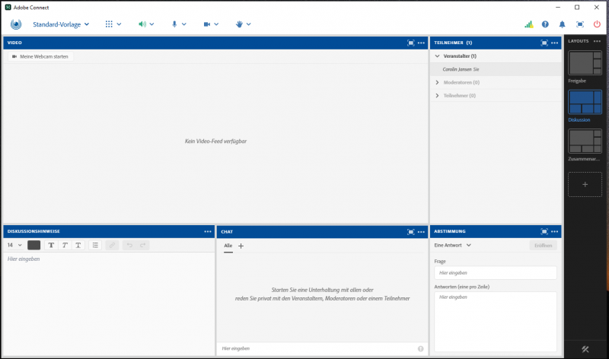The image size is (609, 359).
Task: Expand the speaker options arrow
Action: coord(151,24)
